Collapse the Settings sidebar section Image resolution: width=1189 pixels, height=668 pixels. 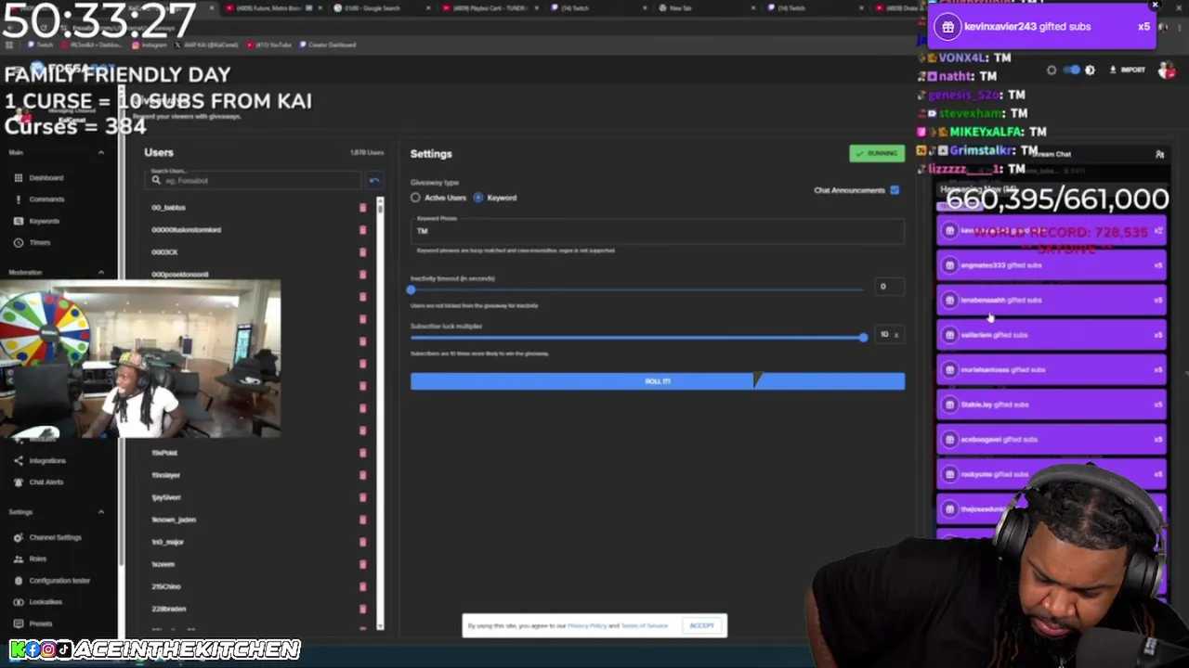(x=100, y=512)
